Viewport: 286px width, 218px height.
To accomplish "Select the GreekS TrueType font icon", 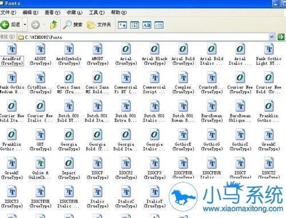I will (x=12, y=163).
